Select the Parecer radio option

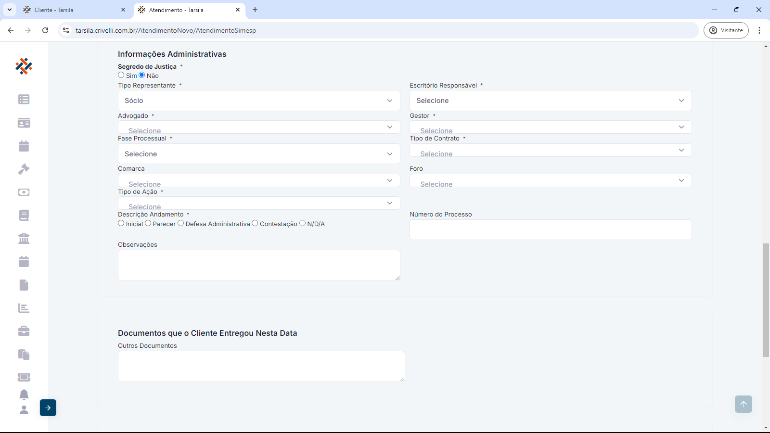tap(148, 223)
